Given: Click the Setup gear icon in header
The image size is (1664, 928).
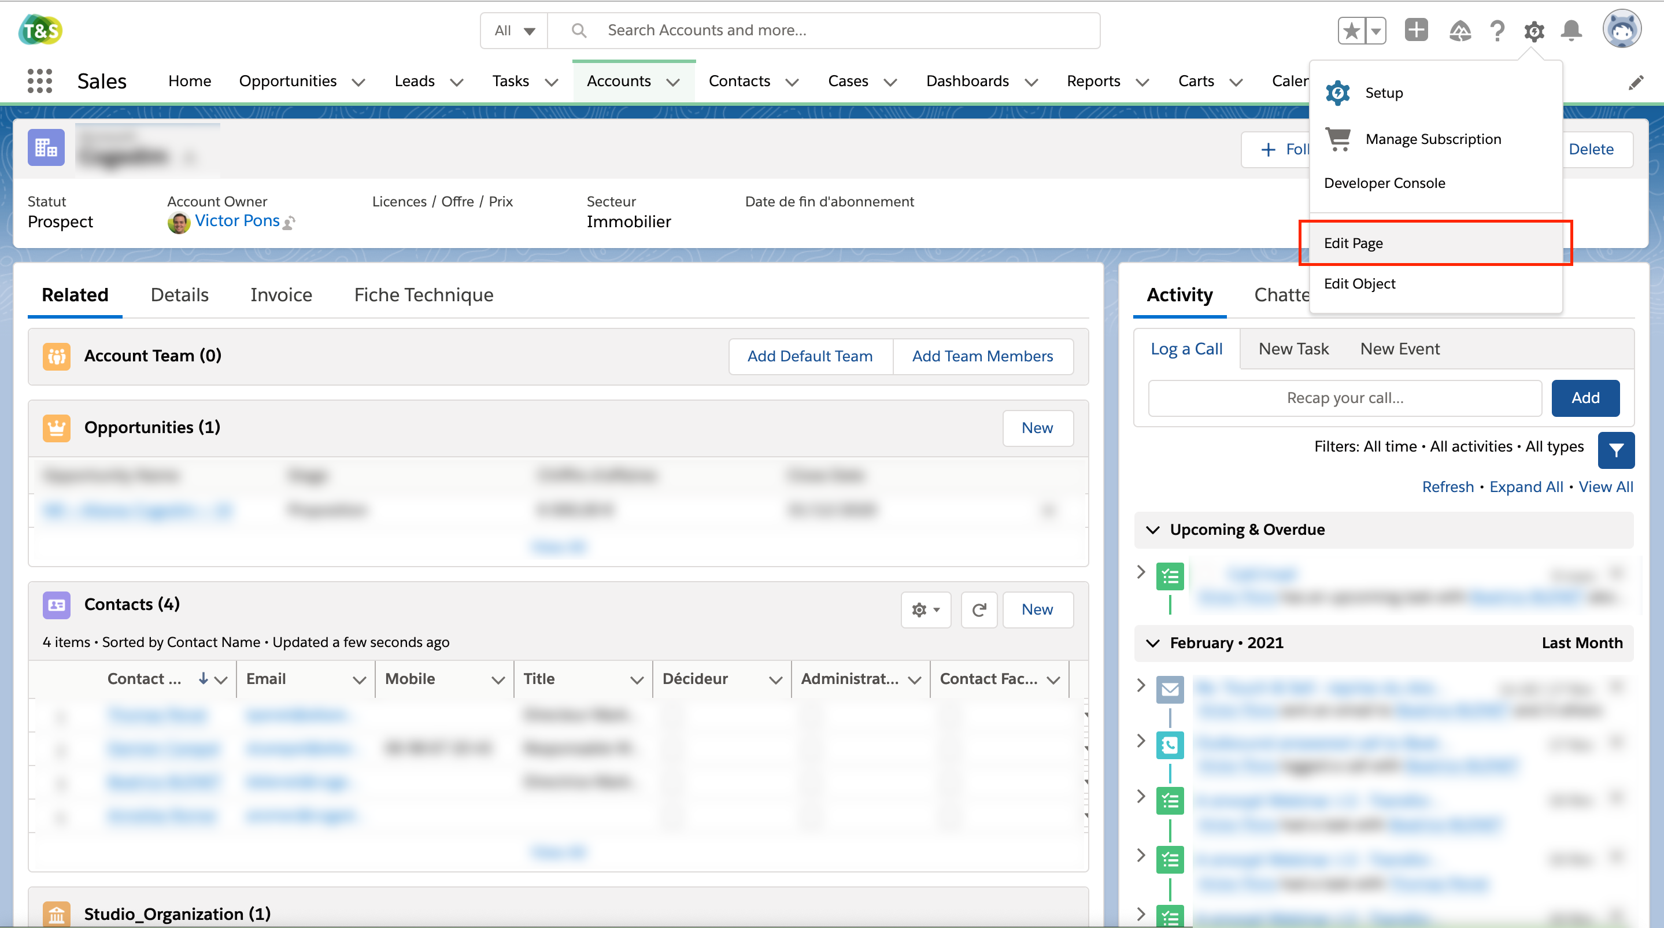Looking at the screenshot, I should point(1534,30).
